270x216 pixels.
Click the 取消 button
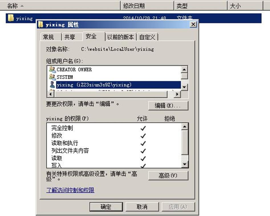coord(142,207)
